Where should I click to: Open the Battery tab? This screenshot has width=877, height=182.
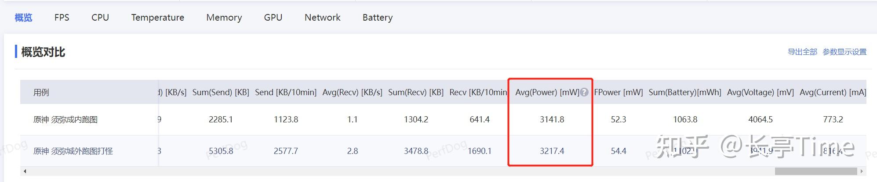(377, 18)
